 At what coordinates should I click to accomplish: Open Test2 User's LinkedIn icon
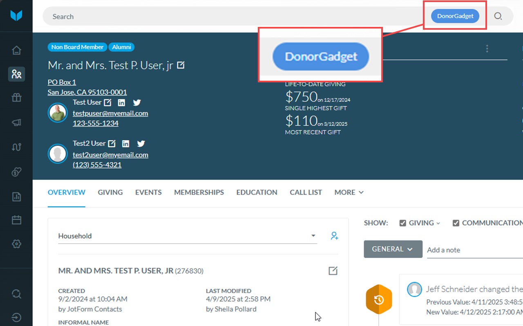tap(126, 143)
